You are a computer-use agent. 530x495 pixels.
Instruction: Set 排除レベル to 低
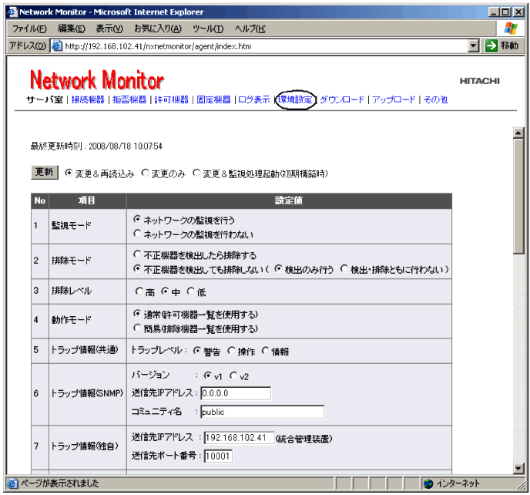point(190,291)
